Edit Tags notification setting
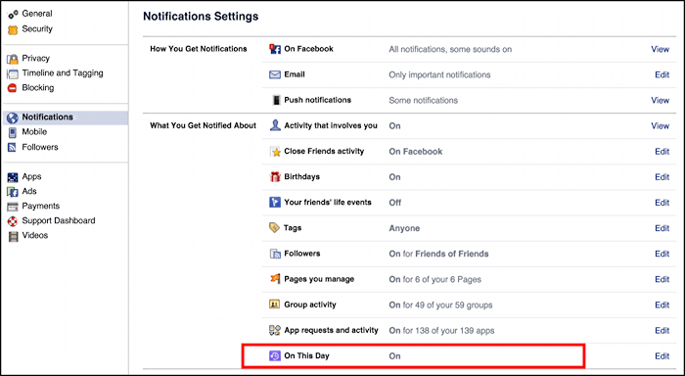The height and width of the screenshot is (376, 685). (662, 228)
